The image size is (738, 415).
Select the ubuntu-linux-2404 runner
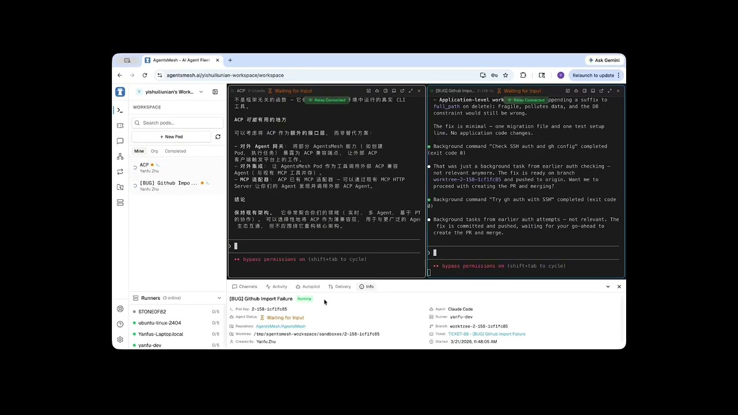click(176, 323)
